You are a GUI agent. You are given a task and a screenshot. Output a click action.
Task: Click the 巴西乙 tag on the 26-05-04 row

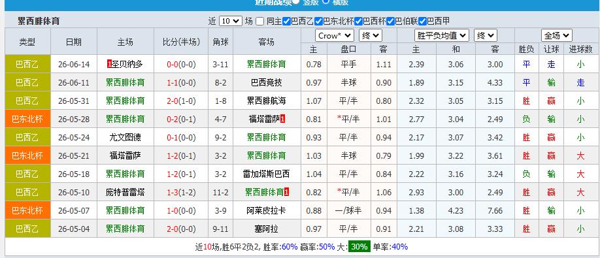point(27,229)
